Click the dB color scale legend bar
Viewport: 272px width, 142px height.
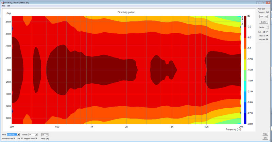coord(242,70)
